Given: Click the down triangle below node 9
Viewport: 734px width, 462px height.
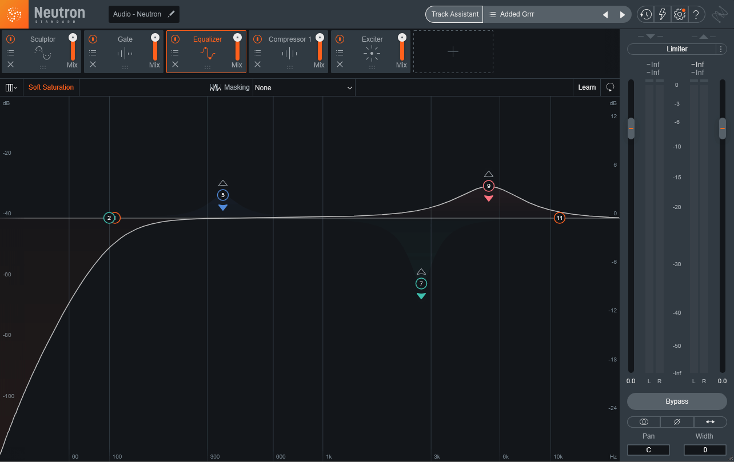Looking at the screenshot, I should coord(489,198).
